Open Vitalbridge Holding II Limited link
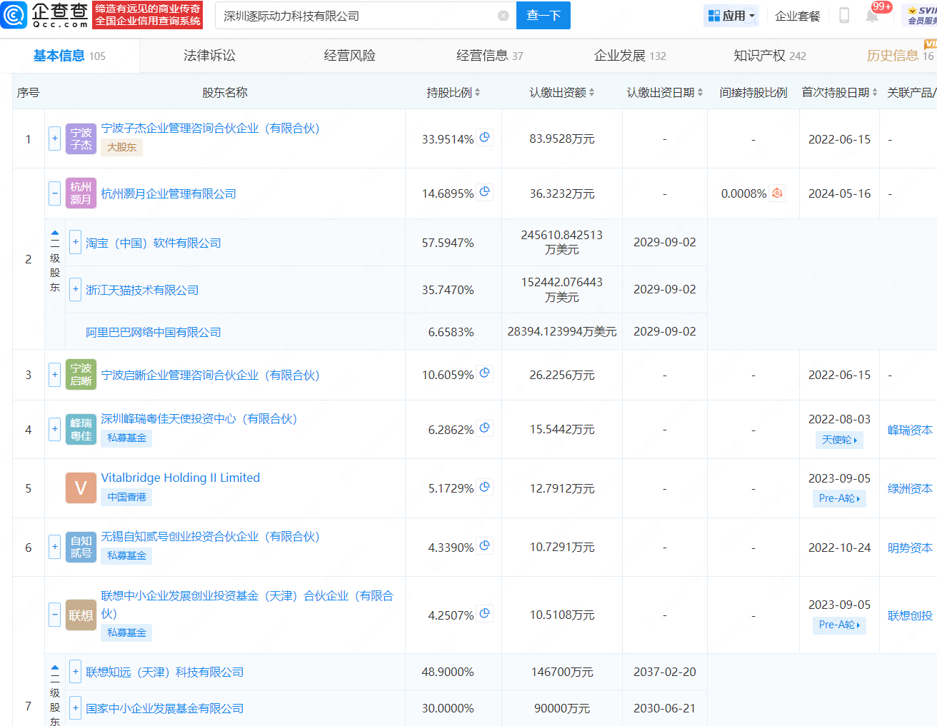 [181, 478]
